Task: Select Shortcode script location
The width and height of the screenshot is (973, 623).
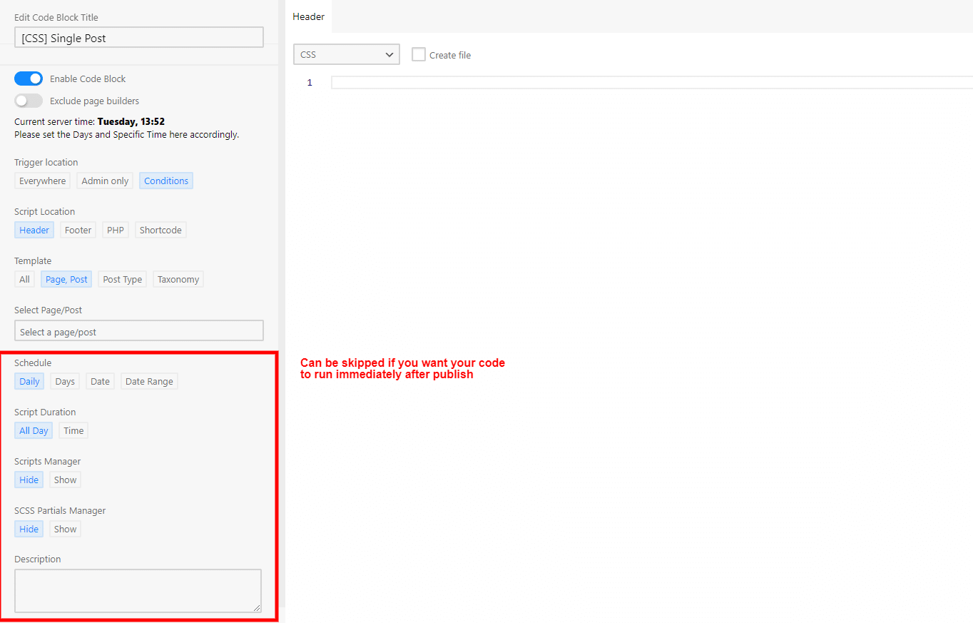Action: (161, 231)
